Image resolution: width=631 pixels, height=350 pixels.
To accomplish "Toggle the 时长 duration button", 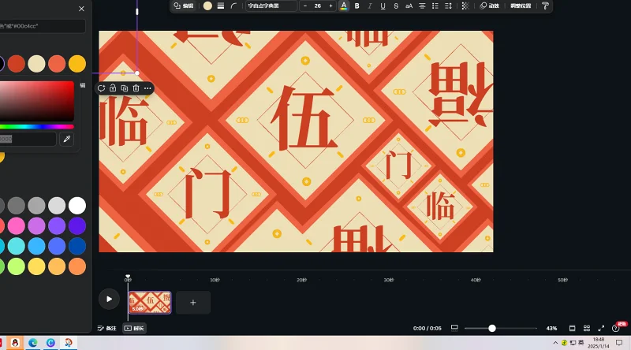I will 134,328.
